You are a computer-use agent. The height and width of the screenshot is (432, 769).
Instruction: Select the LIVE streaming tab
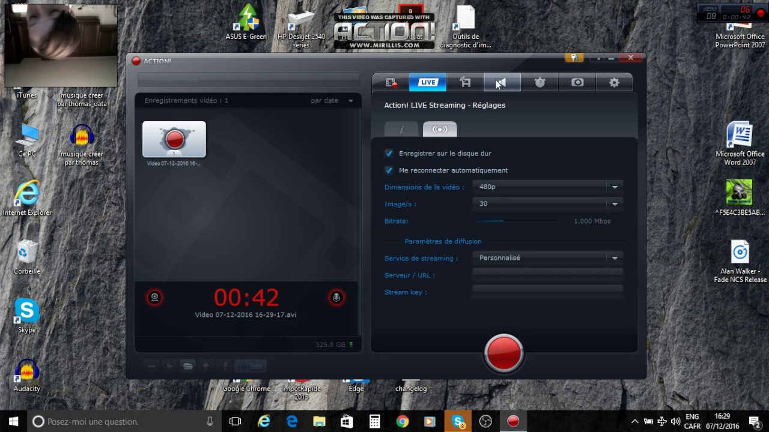(428, 82)
